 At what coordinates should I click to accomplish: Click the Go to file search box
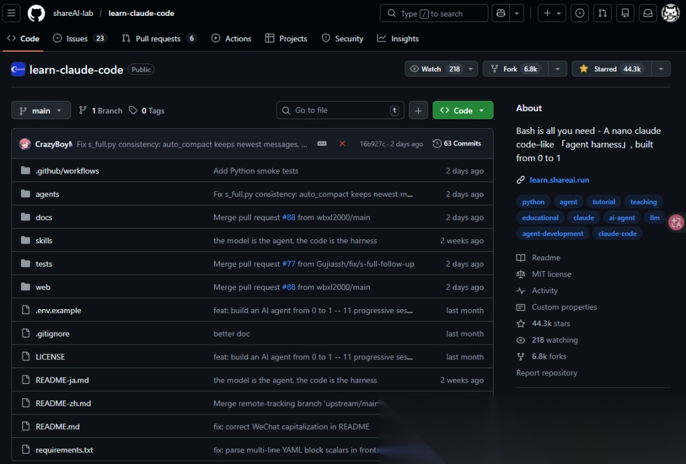pyautogui.click(x=340, y=110)
